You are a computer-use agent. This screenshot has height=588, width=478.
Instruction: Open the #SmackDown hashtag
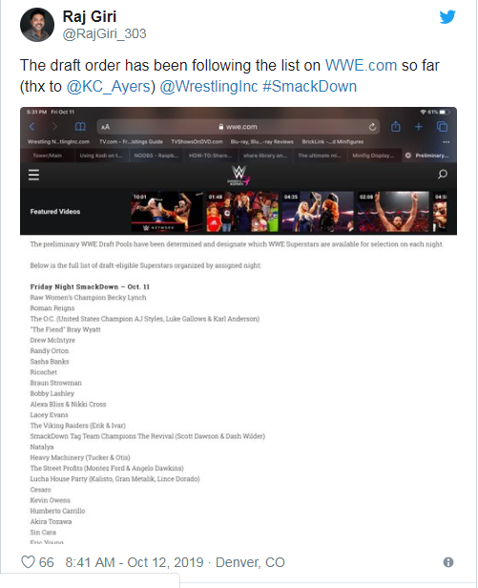point(310,86)
